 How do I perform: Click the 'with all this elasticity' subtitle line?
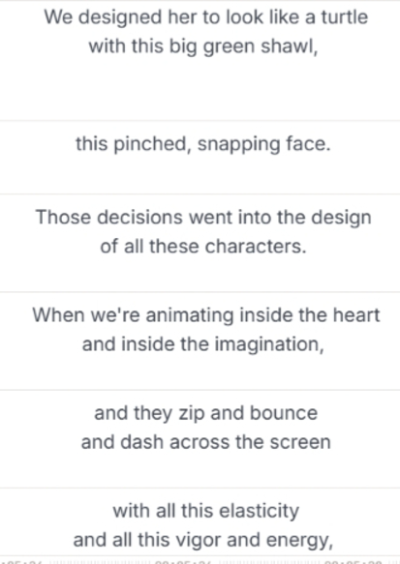(206, 511)
